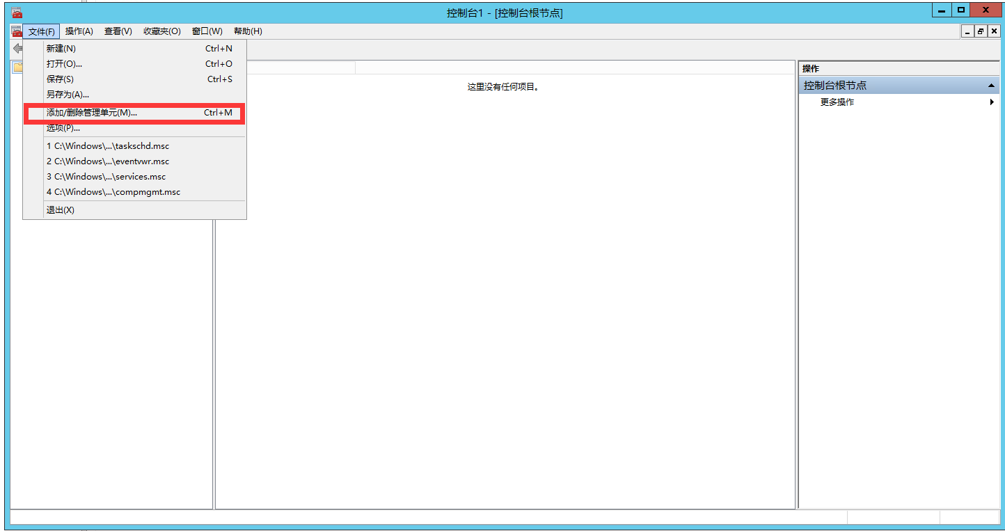Open recent file 1 taskschd.msc
The image size is (1005, 531).
(x=135, y=146)
